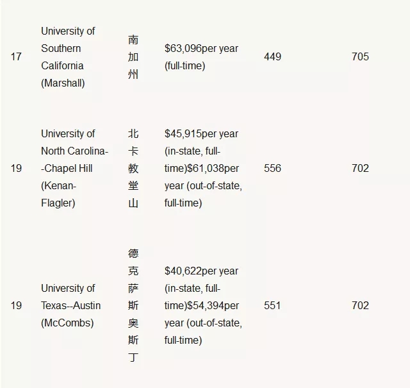
Task: Click the Chinese name 德克萨斯奥斯丁
Action: click(x=133, y=305)
